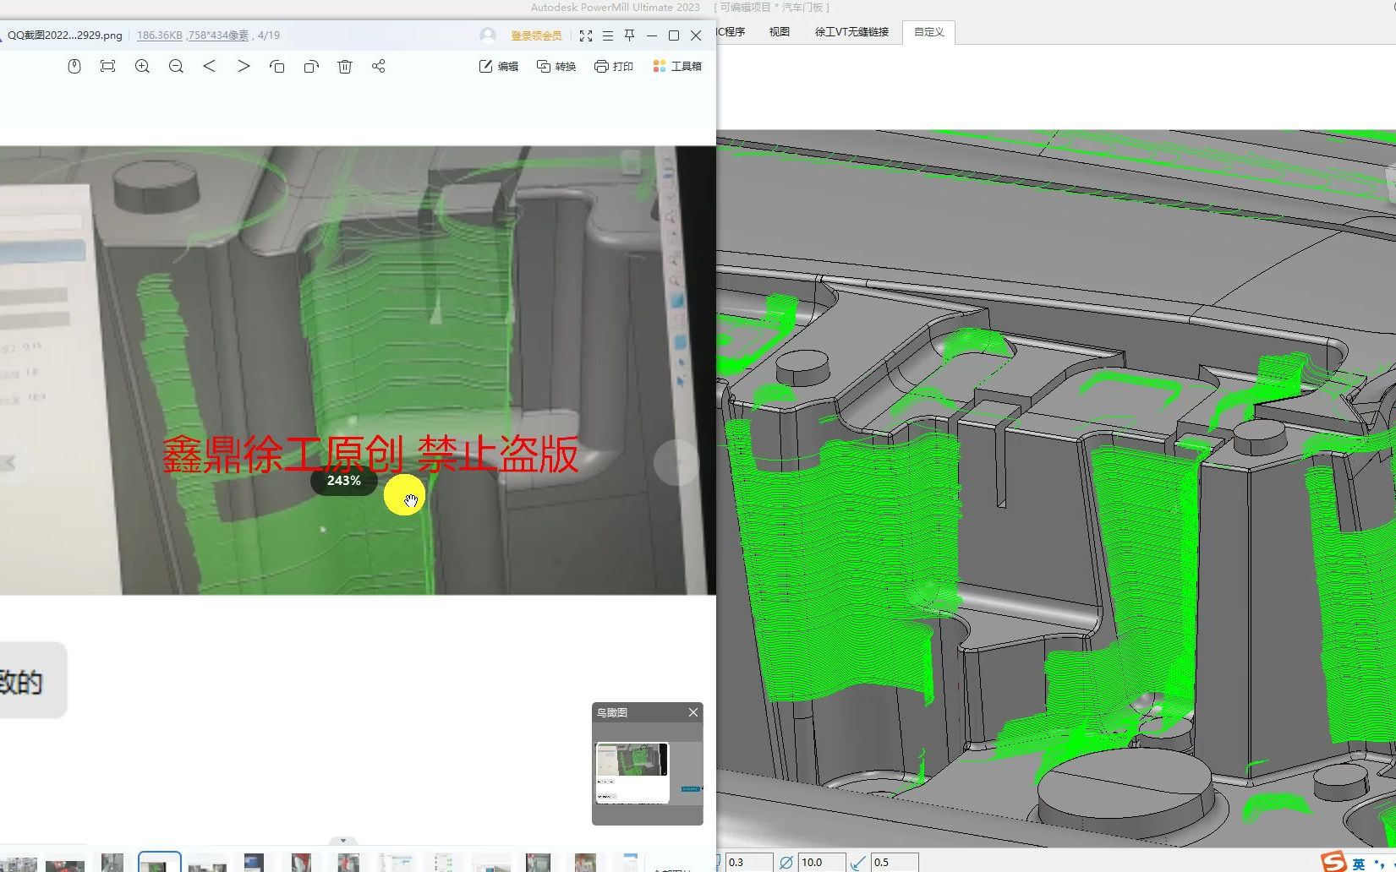Zoom in on the image viewer
1396x872 pixels.
(142, 66)
